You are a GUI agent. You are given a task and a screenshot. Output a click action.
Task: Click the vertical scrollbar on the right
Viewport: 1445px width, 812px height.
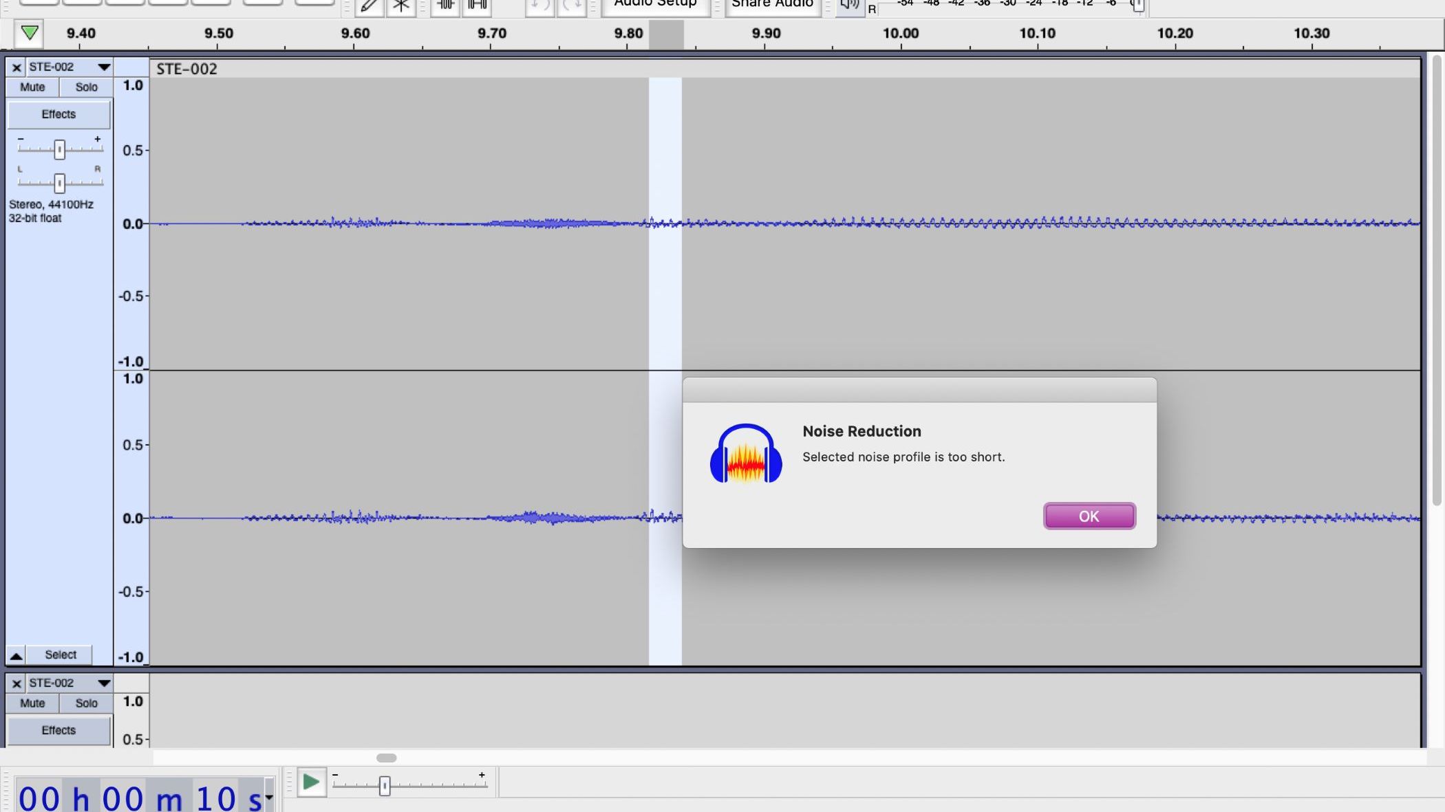coord(1437,282)
